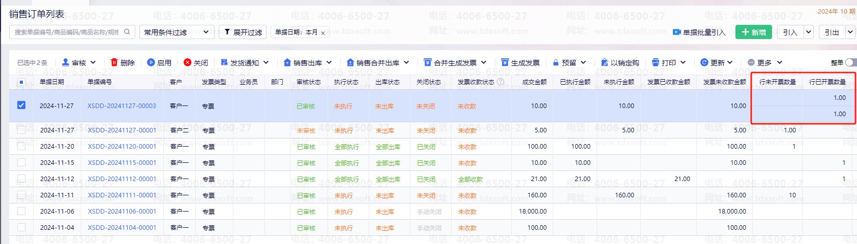Click the green 新增 button

pyautogui.click(x=753, y=32)
